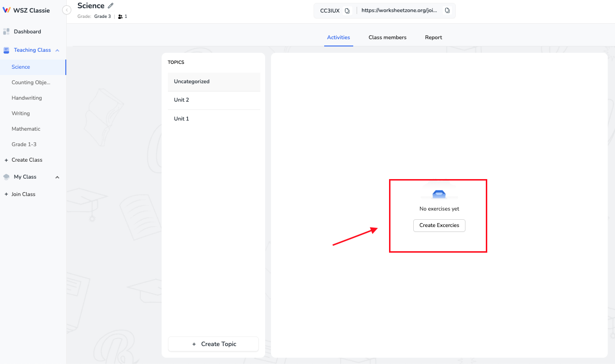615x364 pixels.
Task: Click the empty exercises box icon
Action: coord(439,194)
